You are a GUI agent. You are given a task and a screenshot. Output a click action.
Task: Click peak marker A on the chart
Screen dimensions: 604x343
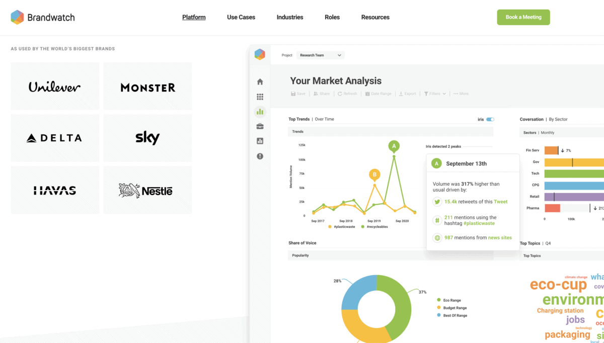pyautogui.click(x=394, y=146)
